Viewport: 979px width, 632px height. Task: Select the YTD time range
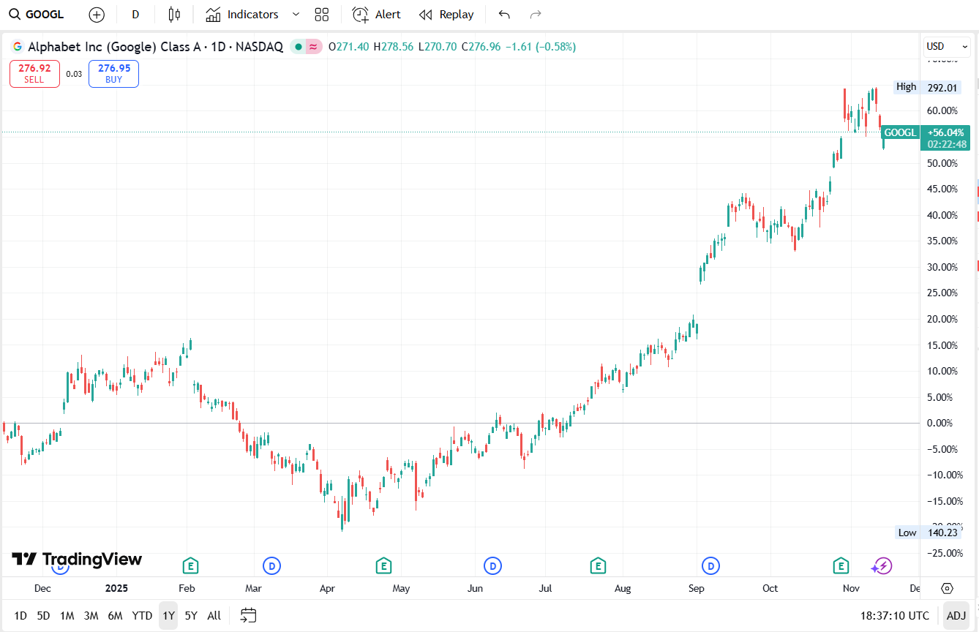point(142,616)
